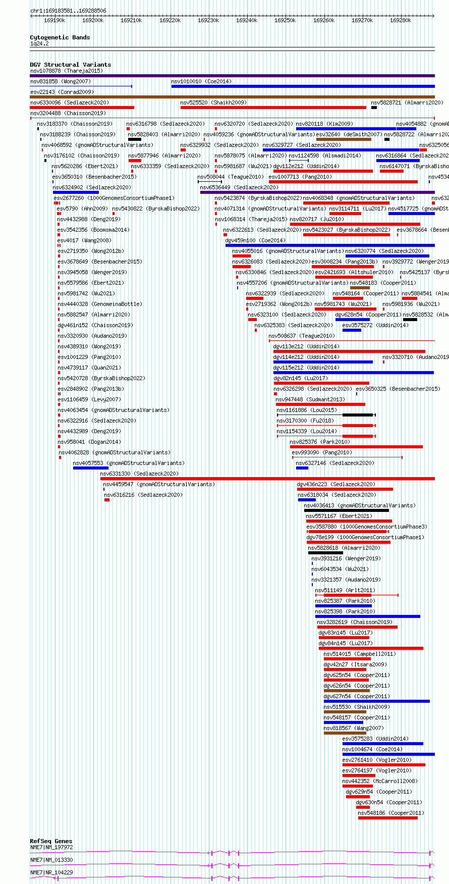This screenshot has height=884, width=449.
Task: Click variant nsv511149 (Arlt2011)
Action: [345, 590]
